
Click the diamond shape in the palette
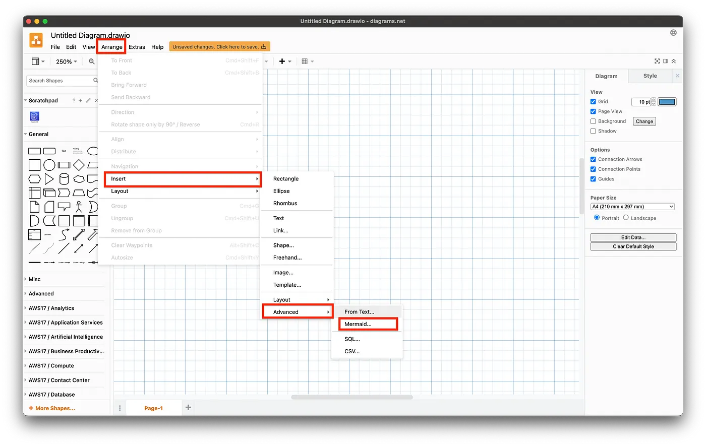point(79,165)
